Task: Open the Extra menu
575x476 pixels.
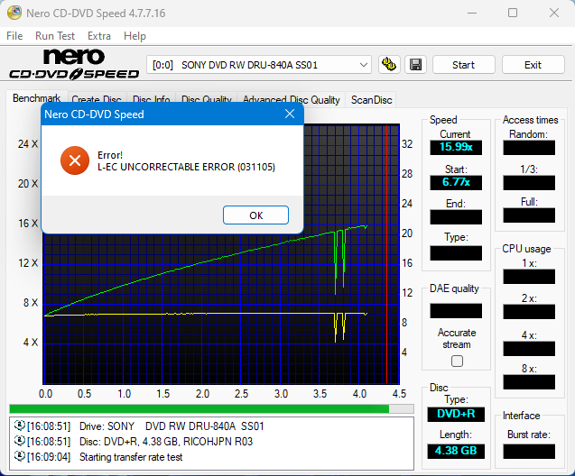Action: pos(99,36)
